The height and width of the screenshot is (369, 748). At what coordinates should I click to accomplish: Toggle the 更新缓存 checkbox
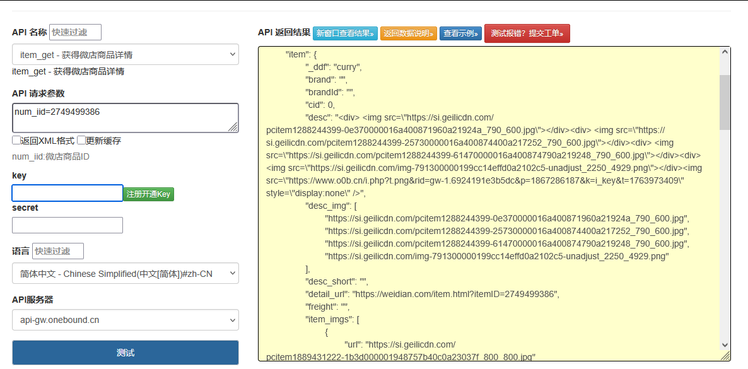click(81, 141)
